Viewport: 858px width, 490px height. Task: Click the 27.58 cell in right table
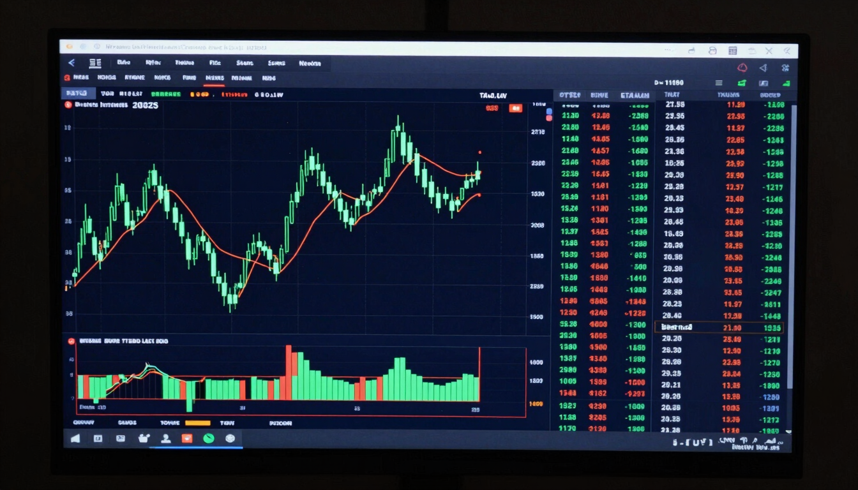[675, 104]
